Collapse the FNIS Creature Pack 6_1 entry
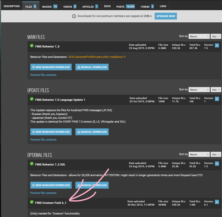The width and height of the screenshot is (222, 217). [x=217, y=202]
